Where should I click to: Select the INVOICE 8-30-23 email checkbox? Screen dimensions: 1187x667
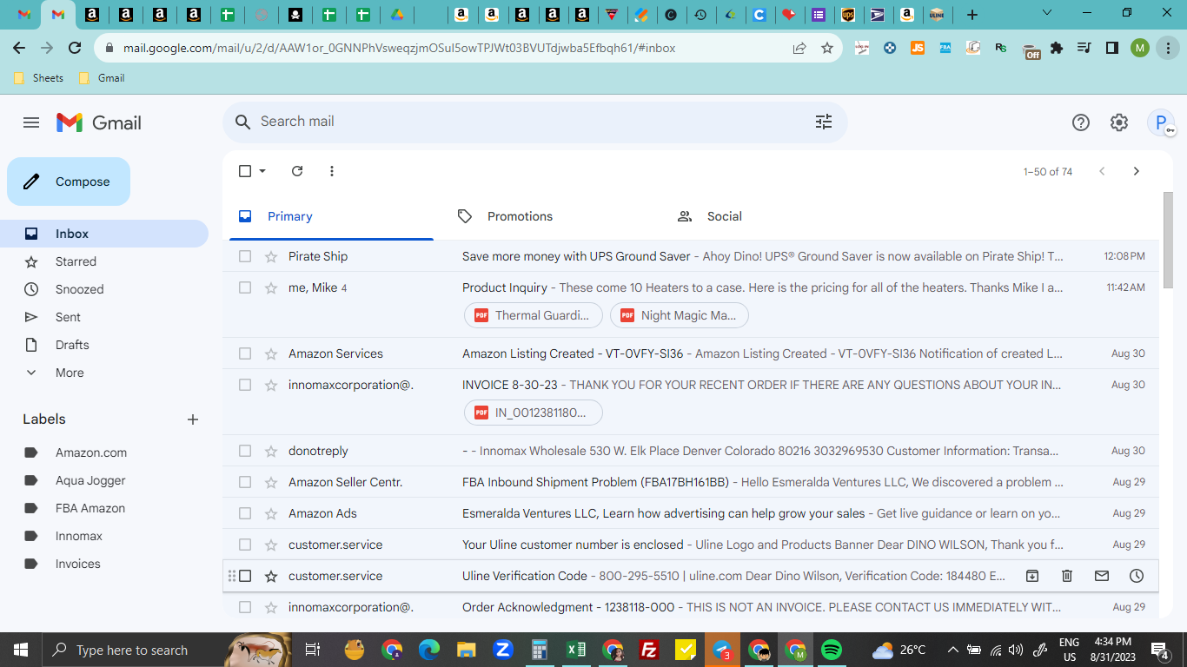point(245,385)
